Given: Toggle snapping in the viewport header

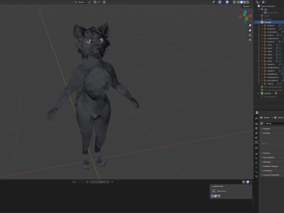Looking at the screenshot, I should 95,2.
